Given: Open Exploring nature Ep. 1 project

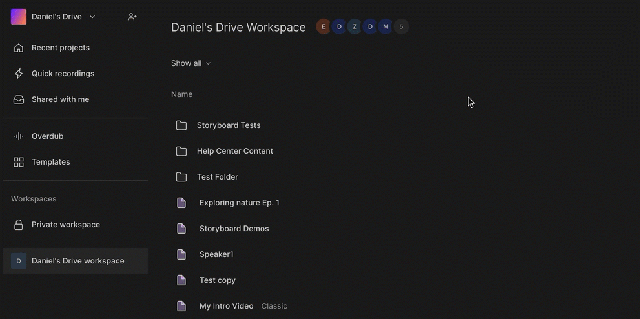Looking at the screenshot, I should click(240, 203).
